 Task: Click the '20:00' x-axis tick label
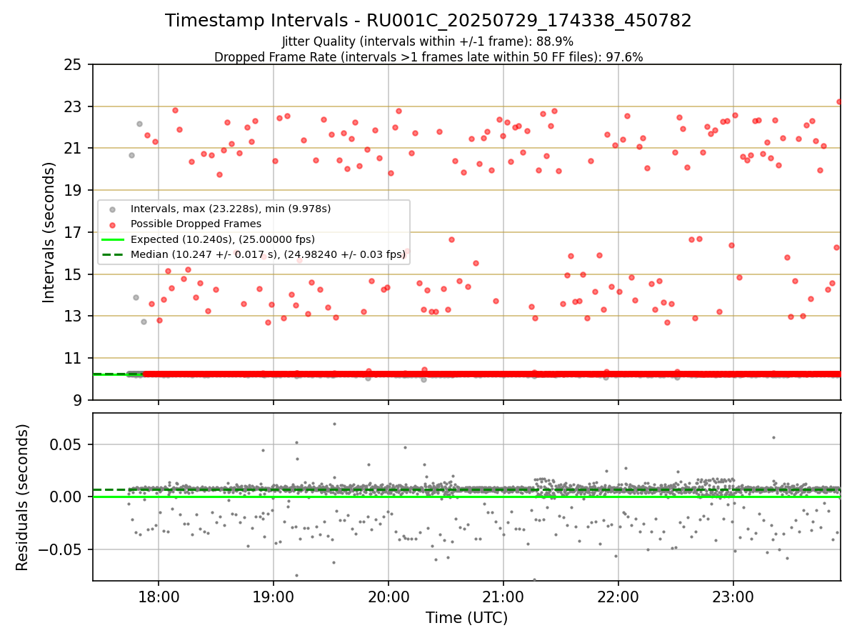pyautogui.click(x=389, y=597)
